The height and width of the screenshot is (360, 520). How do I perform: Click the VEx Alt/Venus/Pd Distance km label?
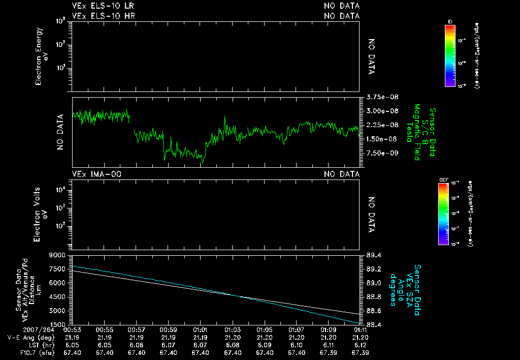(x=29, y=290)
